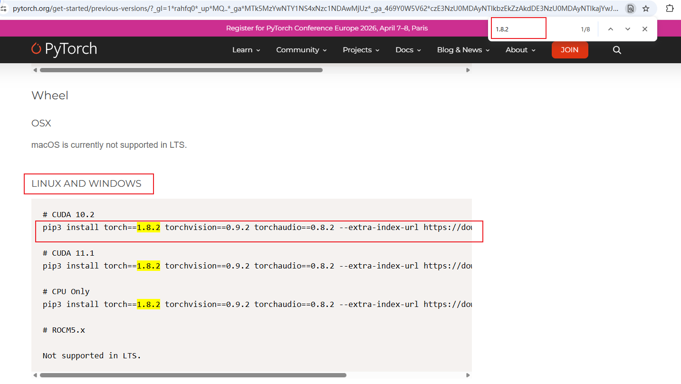Screen dimensions: 681x384
Task: Click the bottom code block horizontal scrollbar
Action: click(193, 375)
